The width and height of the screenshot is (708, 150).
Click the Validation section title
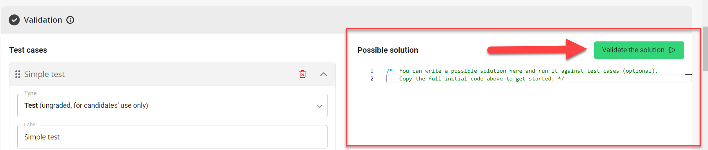point(43,20)
